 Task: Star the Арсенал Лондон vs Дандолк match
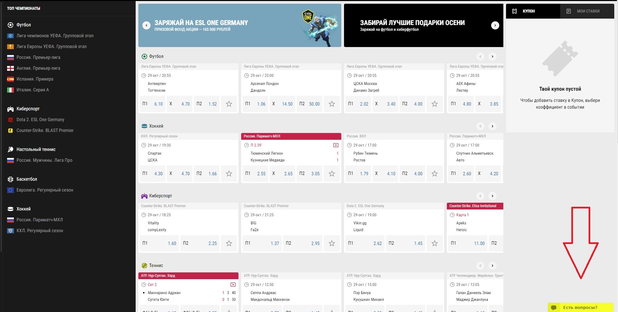pos(332,104)
